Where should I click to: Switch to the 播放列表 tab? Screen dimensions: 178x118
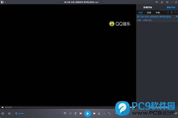[171, 7]
